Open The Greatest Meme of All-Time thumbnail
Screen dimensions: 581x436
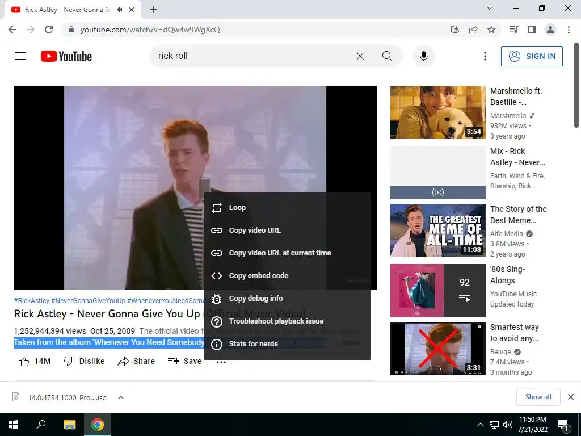(437, 230)
